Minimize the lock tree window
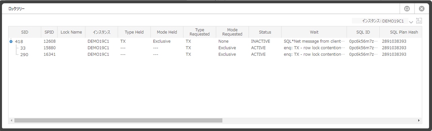 click(x=407, y=9)
